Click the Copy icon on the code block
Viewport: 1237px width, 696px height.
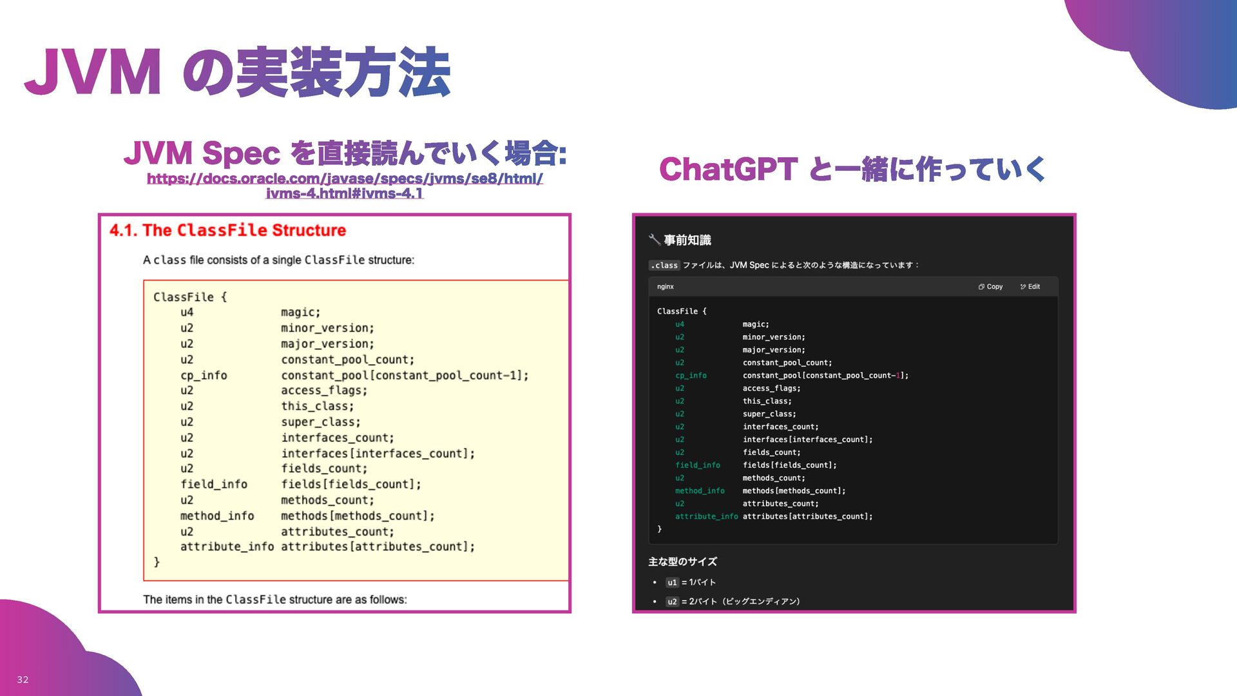[x=981, y=287]
